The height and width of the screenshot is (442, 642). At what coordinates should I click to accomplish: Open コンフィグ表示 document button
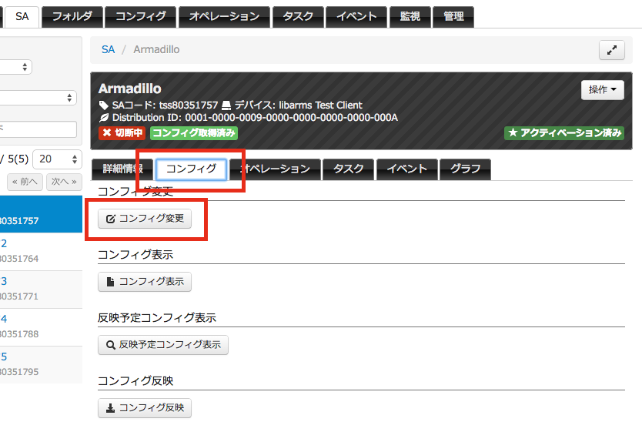145,281
